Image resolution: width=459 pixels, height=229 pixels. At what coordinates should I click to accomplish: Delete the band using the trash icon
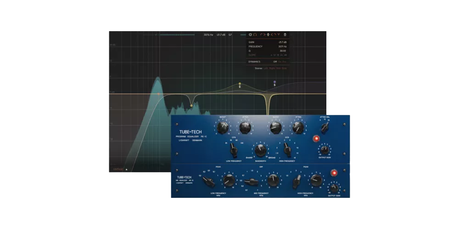285,34
